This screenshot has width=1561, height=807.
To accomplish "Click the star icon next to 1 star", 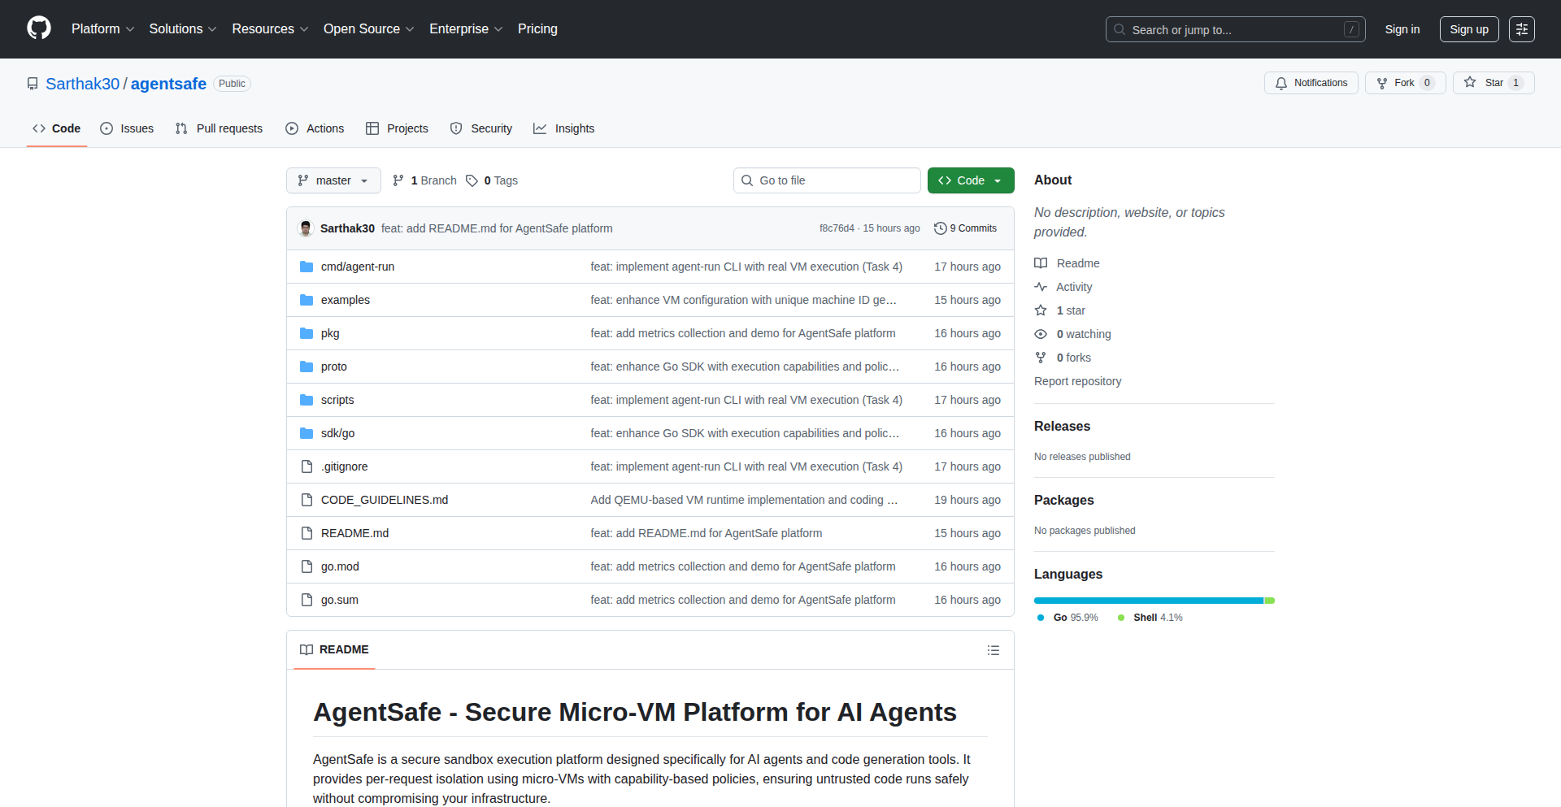I will (x=1041, y=310).
